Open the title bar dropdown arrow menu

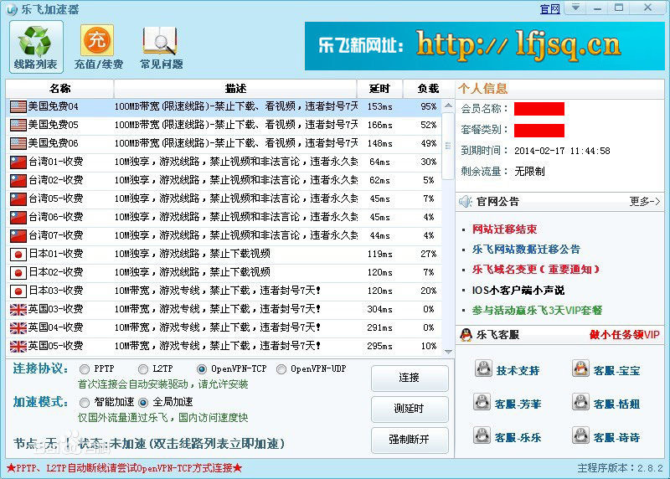[x=575, y=8]
